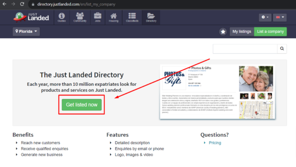Open the Classifieds section
Screen dimensions: 296x167
pyautogui.click(x=132, y=18)
